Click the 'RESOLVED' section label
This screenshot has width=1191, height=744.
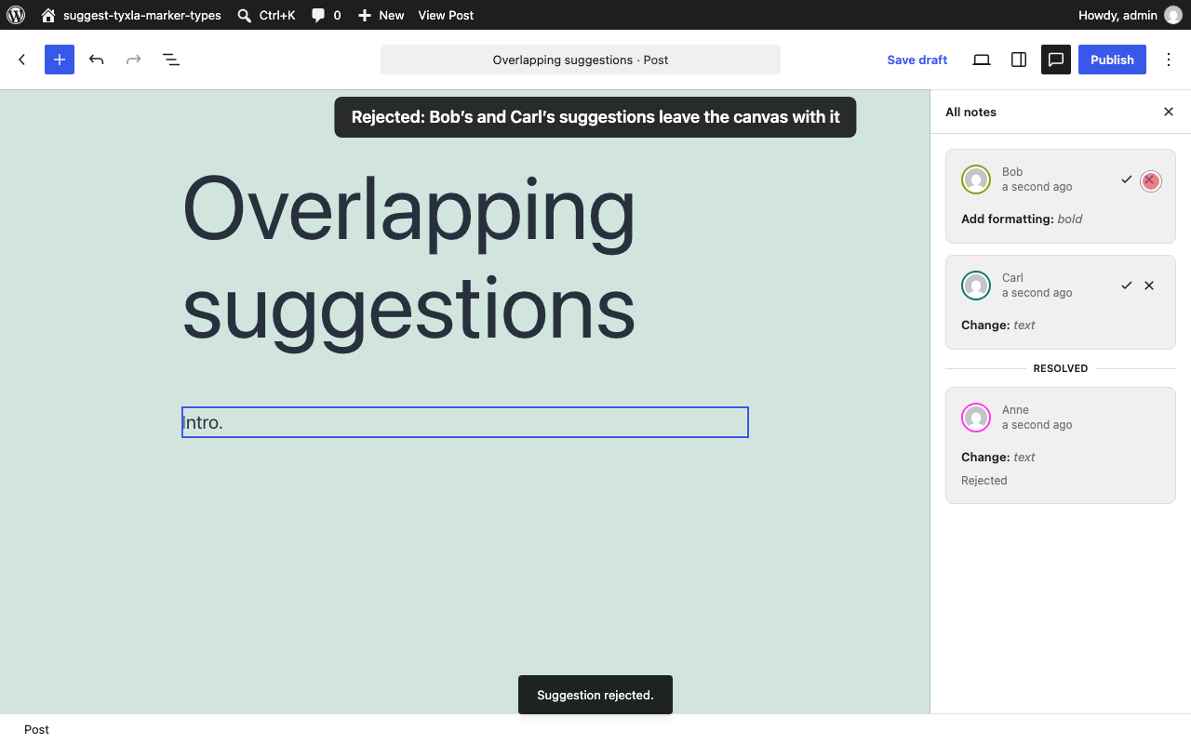[1061, 368]
